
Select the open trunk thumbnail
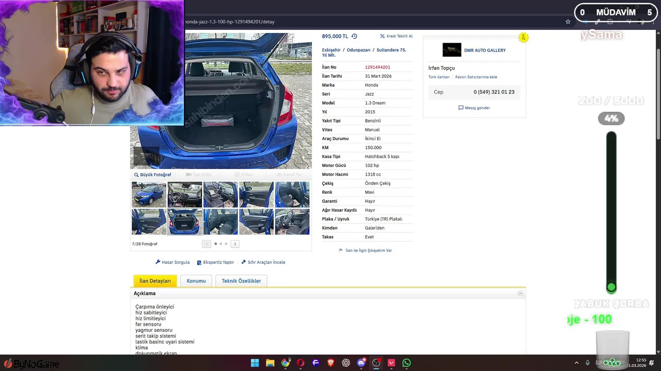tap(185, 222)
